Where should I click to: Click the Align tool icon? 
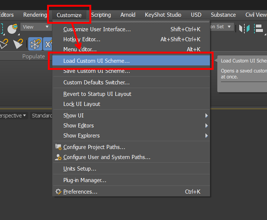click(258, 28)
